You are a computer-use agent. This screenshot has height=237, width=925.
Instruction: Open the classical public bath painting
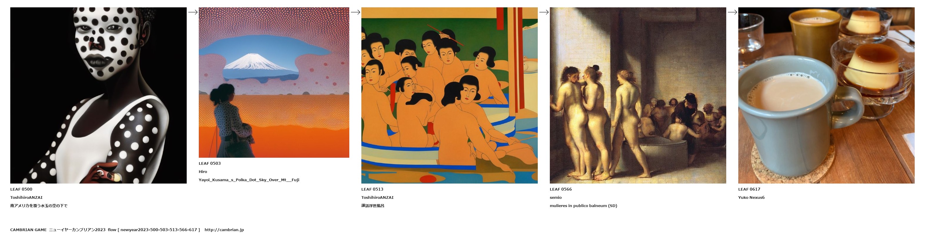pos(638,95)
